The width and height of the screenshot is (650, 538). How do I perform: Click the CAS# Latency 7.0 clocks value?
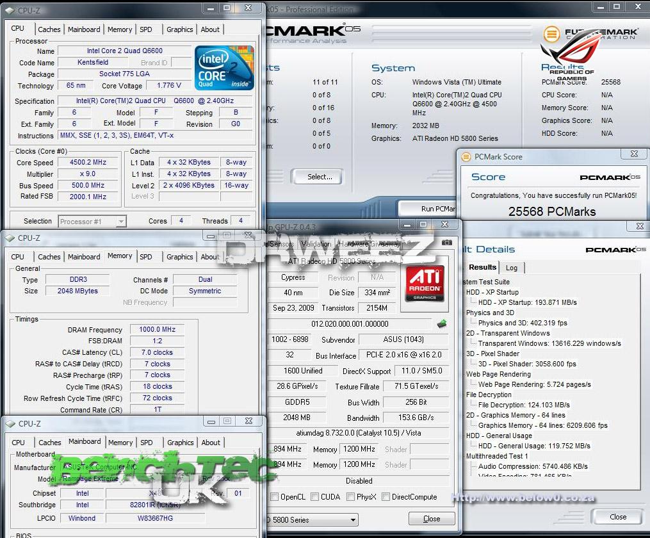point(157,352)
